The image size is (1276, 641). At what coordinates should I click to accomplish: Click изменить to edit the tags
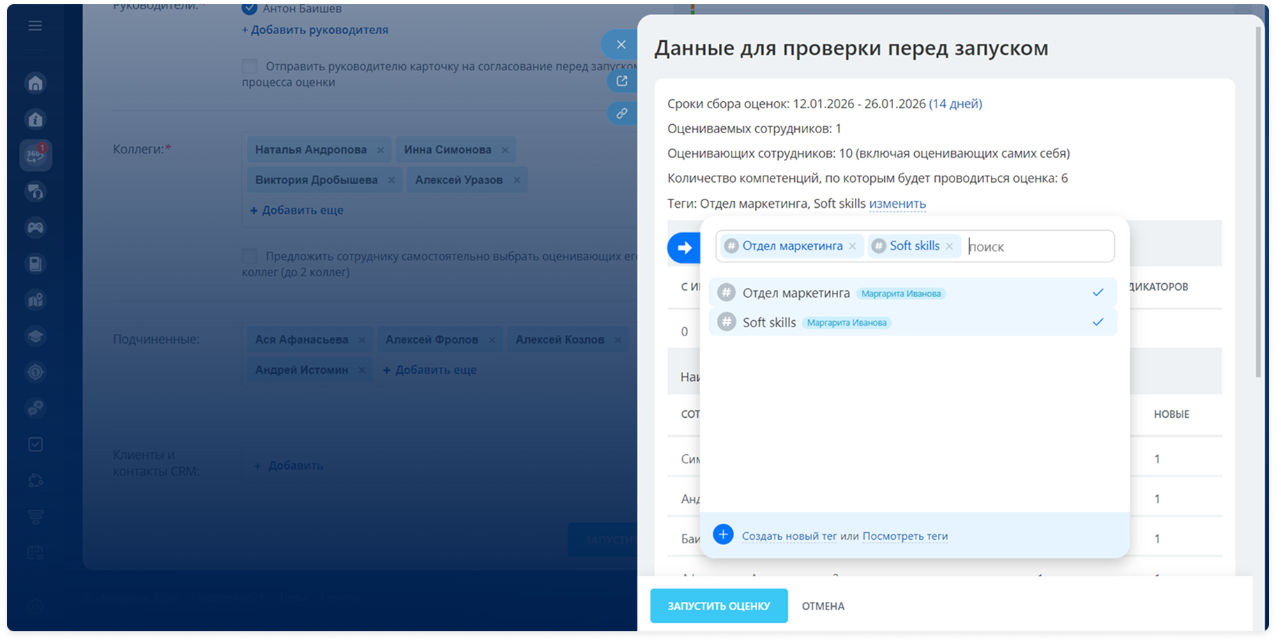[x=897, y=204]
